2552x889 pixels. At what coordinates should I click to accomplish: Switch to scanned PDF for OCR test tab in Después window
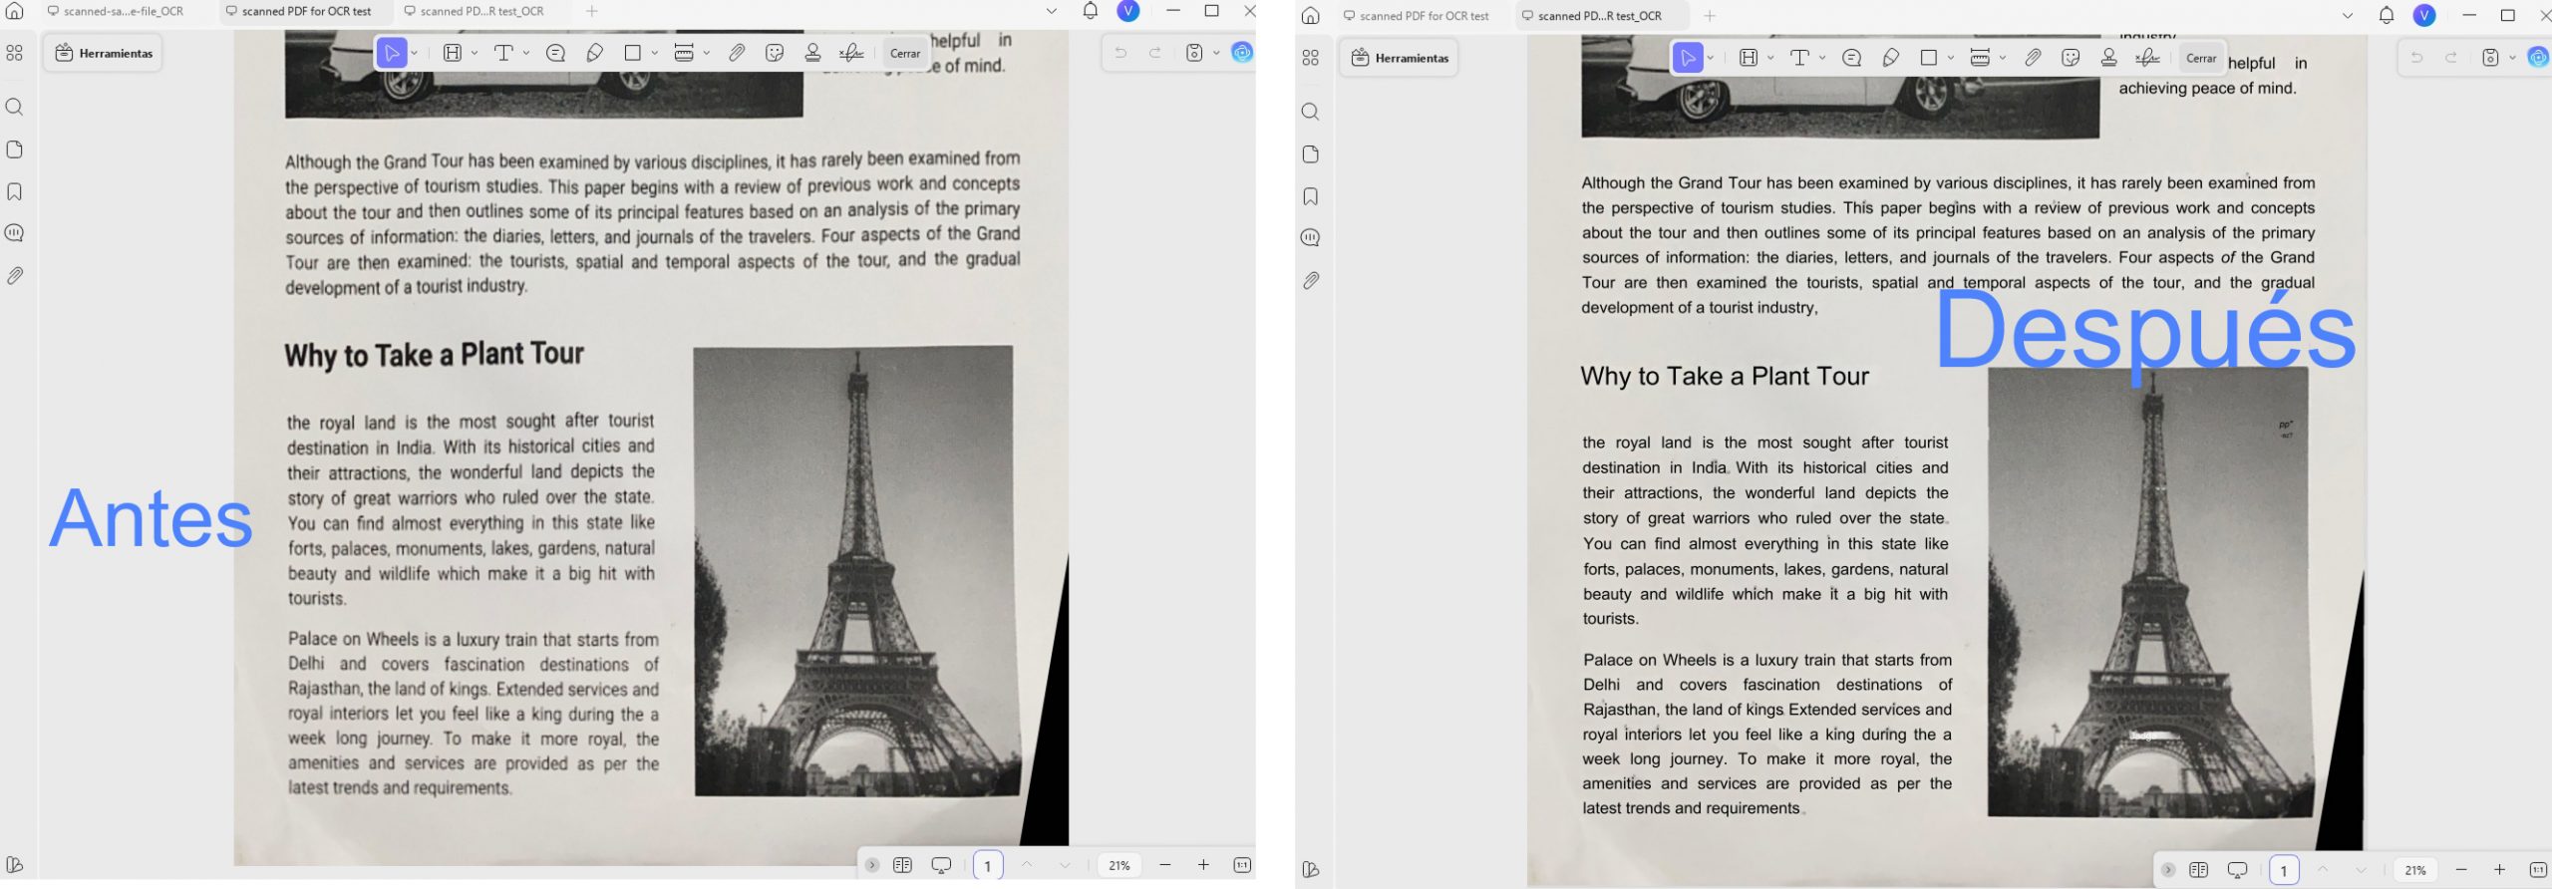1416,16
